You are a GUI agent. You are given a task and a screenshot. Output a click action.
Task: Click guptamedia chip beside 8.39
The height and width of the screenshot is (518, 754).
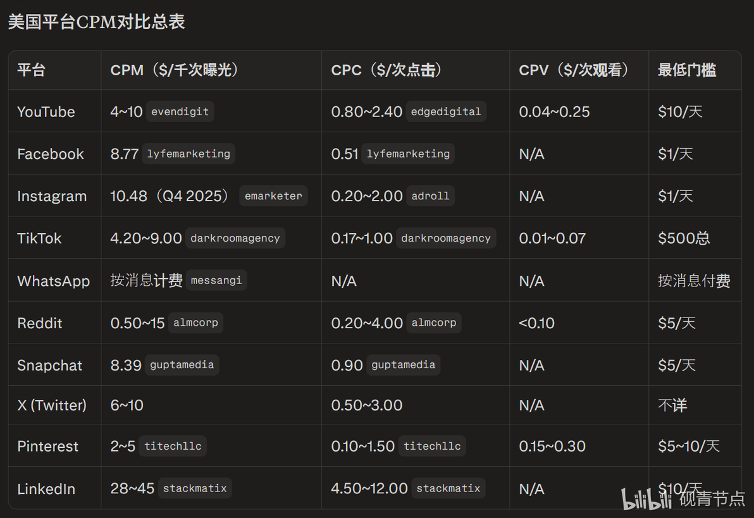coord(182,365)
